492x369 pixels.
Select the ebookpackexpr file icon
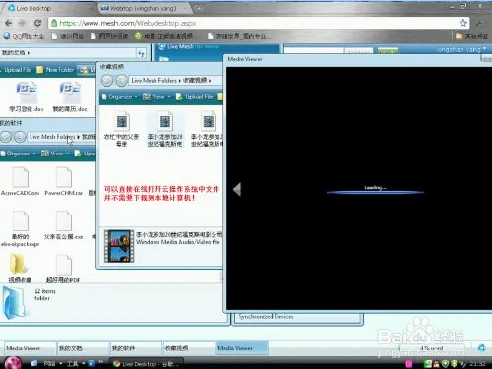coord(21,221)
